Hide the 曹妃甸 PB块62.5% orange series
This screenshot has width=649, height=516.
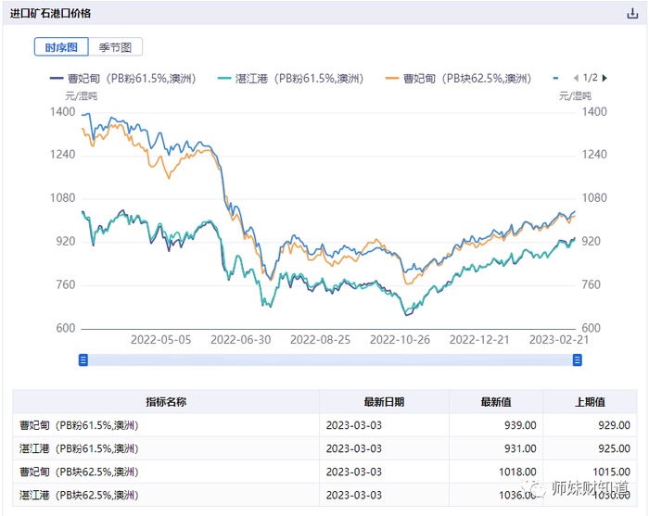pyautogui.click(x=455, y=79)
